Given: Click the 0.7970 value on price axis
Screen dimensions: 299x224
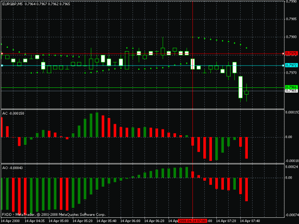Looking at the screenshot, I should (x=291, y=73).
